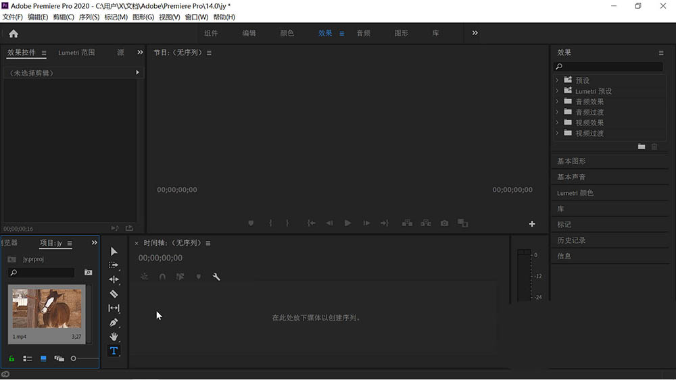Show more workspaces overflow chevron
Image resolution: width=676 pixels, height=380 pixels.
click(x=475, y=32)
